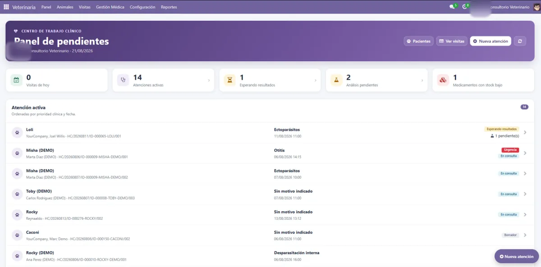The image size is (541, 267).
Task: Open the activities clock icon in the navbar
Action: (465, 7)
